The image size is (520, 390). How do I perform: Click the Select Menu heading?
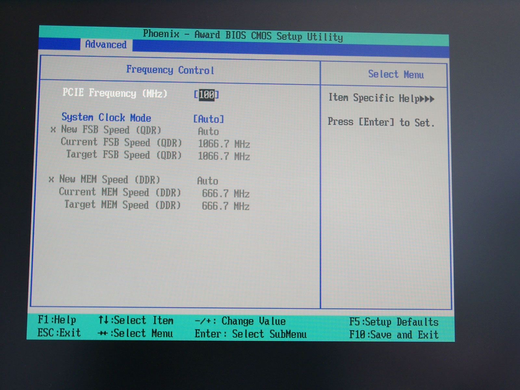[396, 74]
